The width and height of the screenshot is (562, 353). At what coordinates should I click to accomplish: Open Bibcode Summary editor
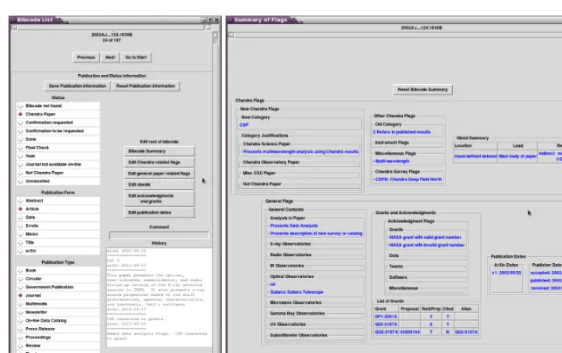coord(159,151)
